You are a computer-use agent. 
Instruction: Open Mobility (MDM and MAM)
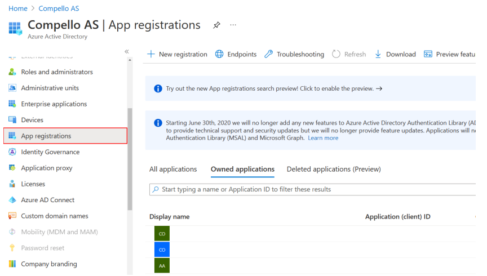click(59, 232)
